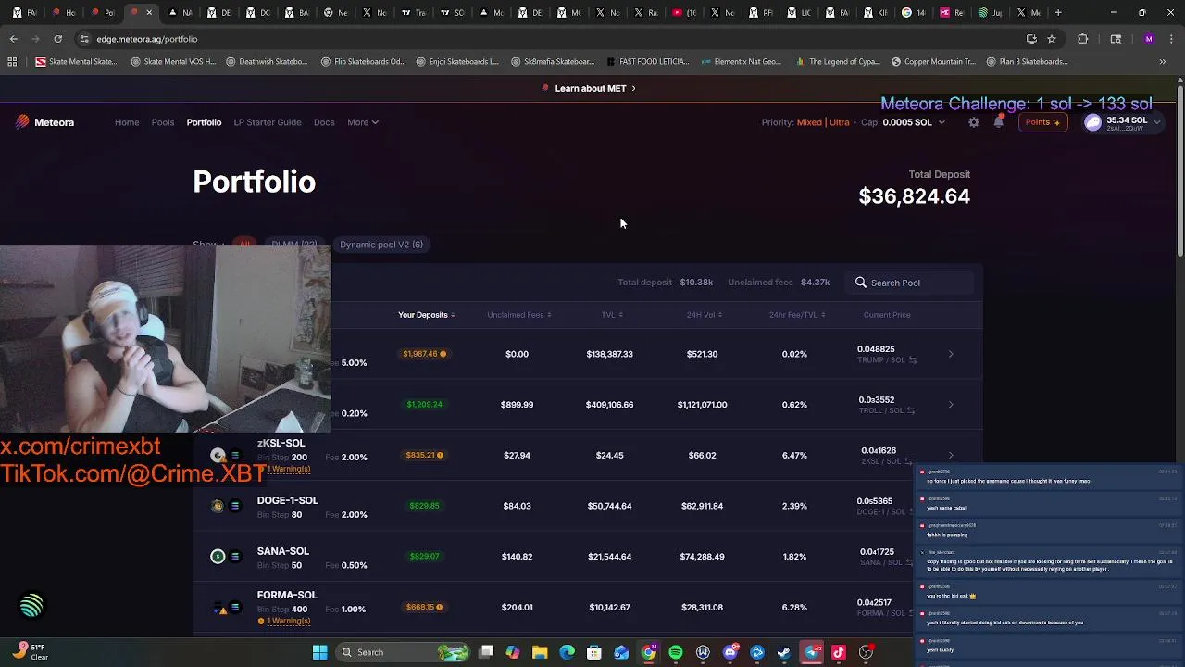This screenshot has width=1185, height=667.
Task: Expand the More menu dropdown
Action: [x=363, y=122]
